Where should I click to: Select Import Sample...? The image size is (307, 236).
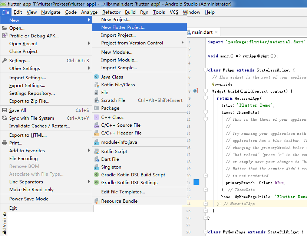click(139, 68)
